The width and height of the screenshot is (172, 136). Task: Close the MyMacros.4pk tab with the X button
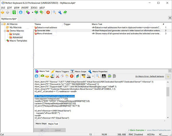coord(170,18)
